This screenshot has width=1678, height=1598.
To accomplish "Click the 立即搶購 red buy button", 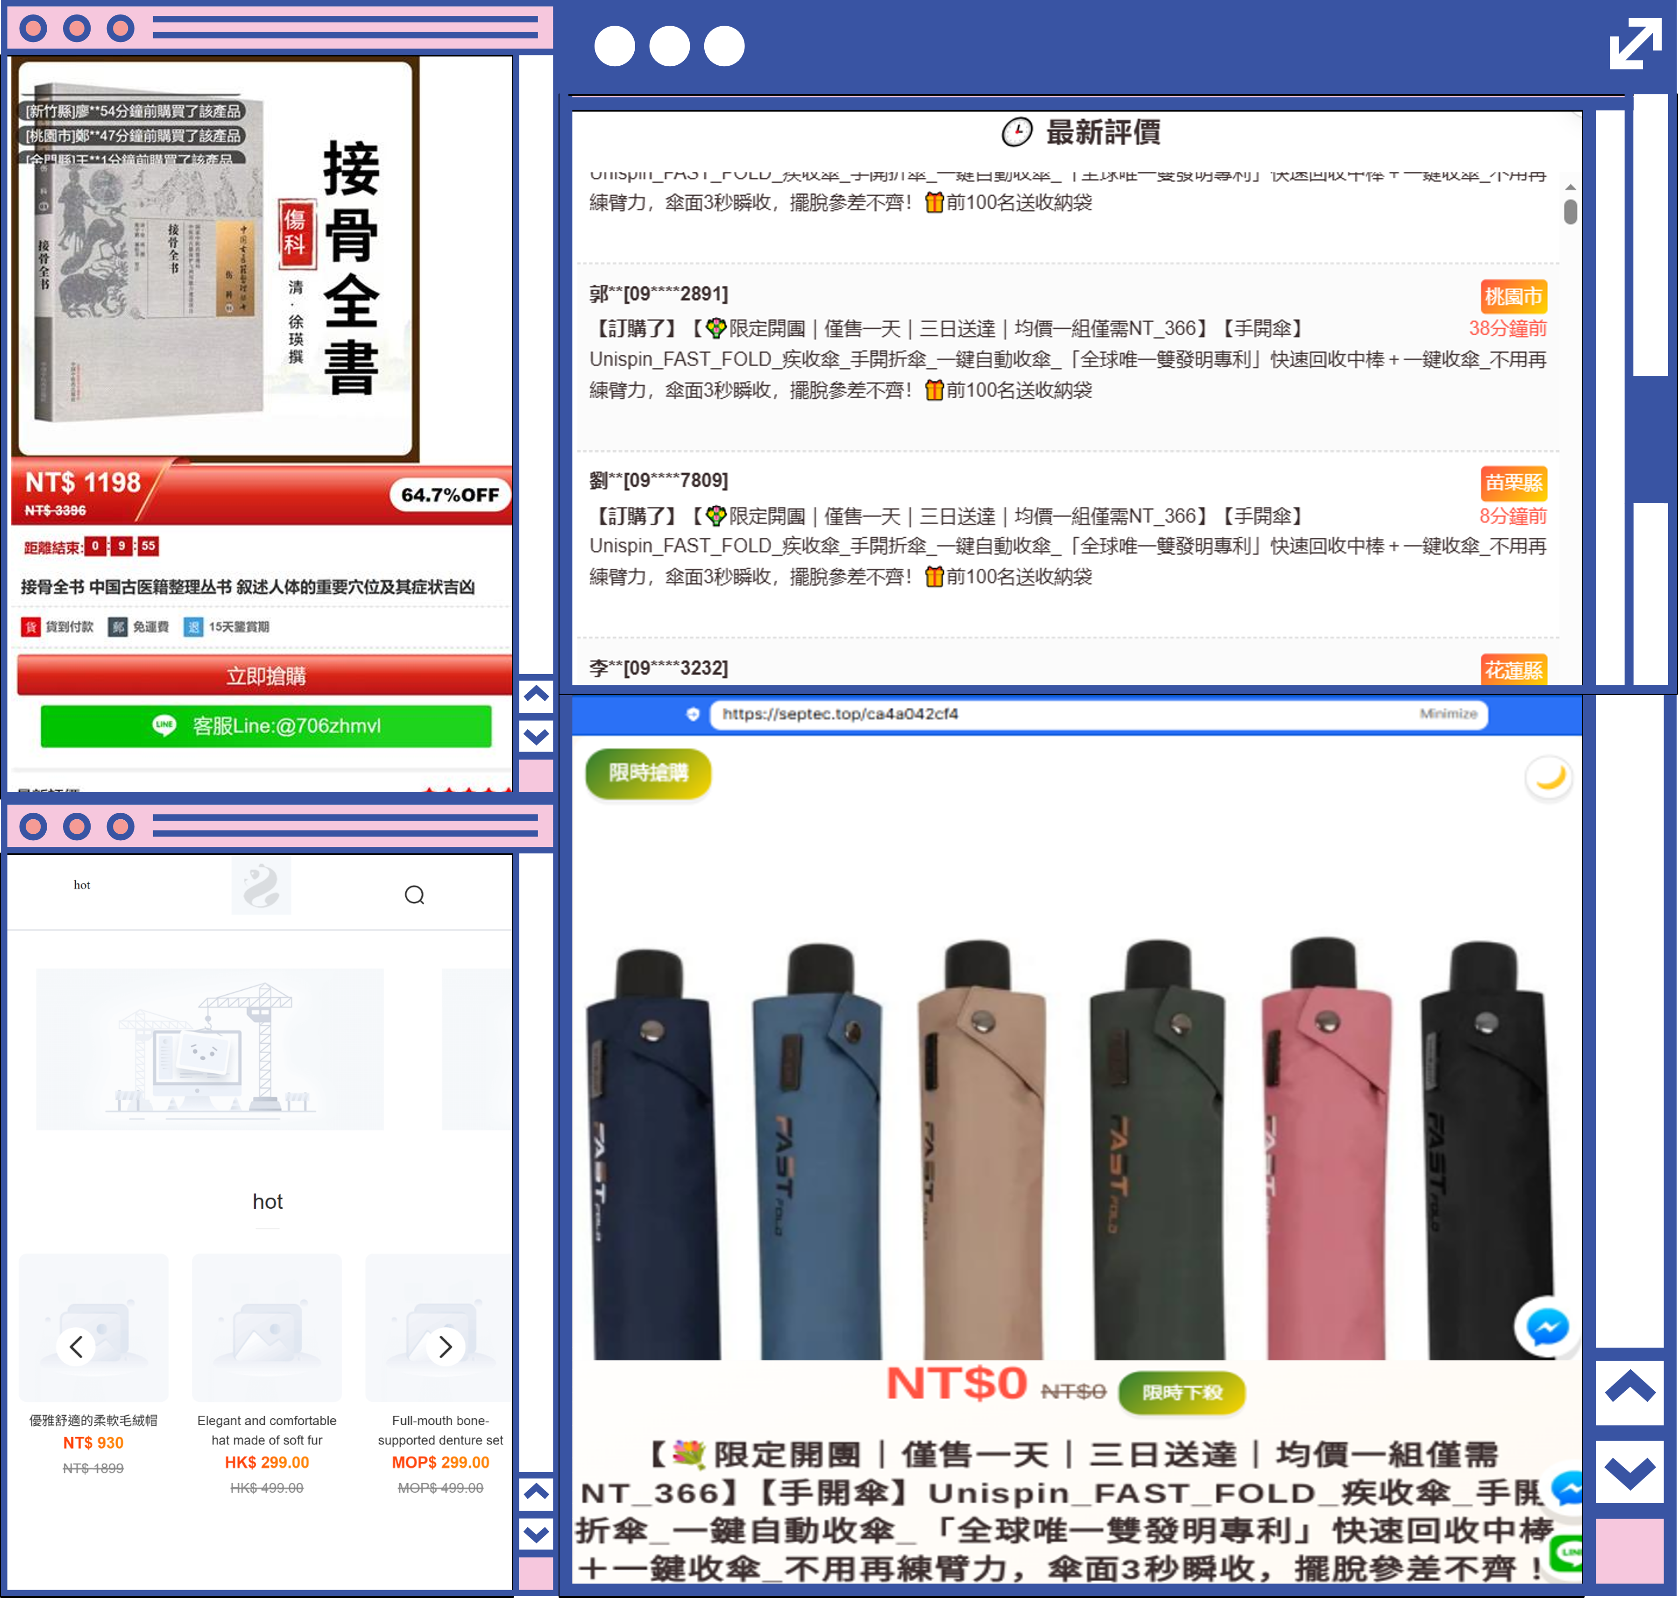I will click(265, 676).
